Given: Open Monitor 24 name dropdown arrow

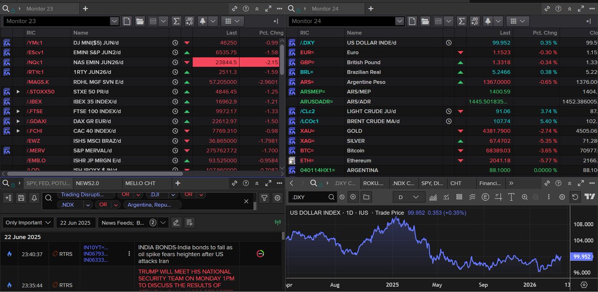Looking at the screenshot, I should pos(399,21).
